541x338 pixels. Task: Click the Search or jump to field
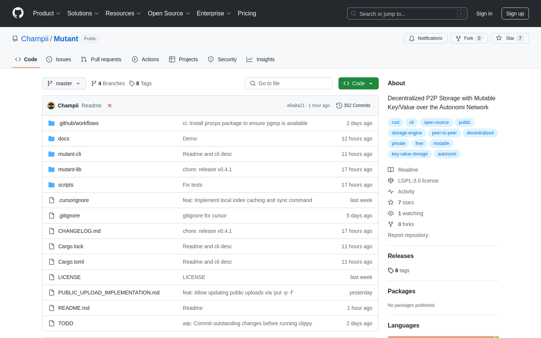407,14
